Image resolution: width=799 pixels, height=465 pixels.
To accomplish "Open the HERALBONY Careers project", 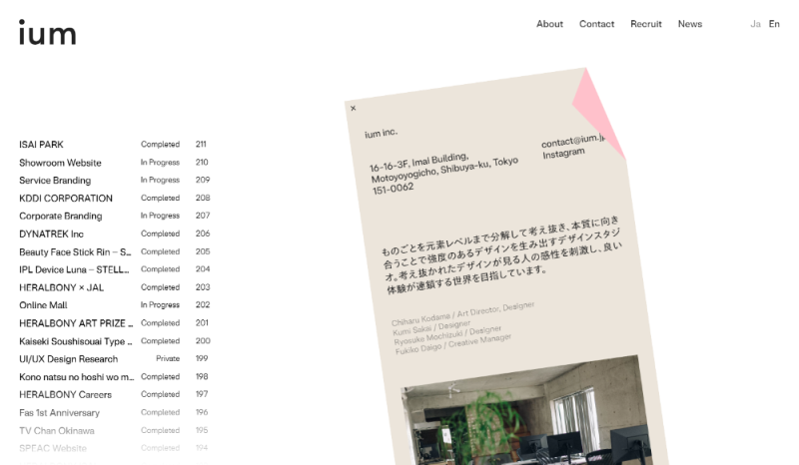I will (65, 395).
